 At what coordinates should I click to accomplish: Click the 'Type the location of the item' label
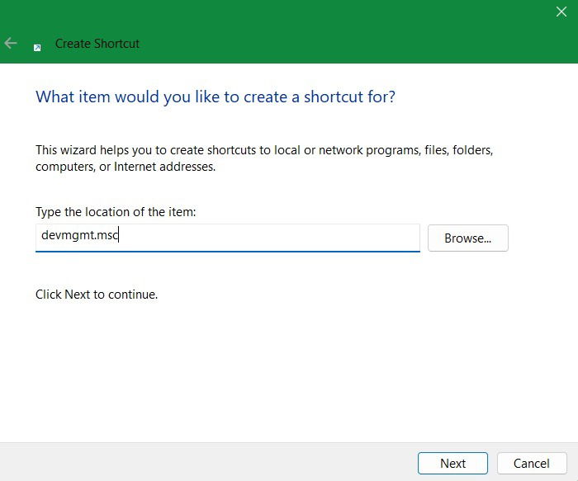point(116,212)
